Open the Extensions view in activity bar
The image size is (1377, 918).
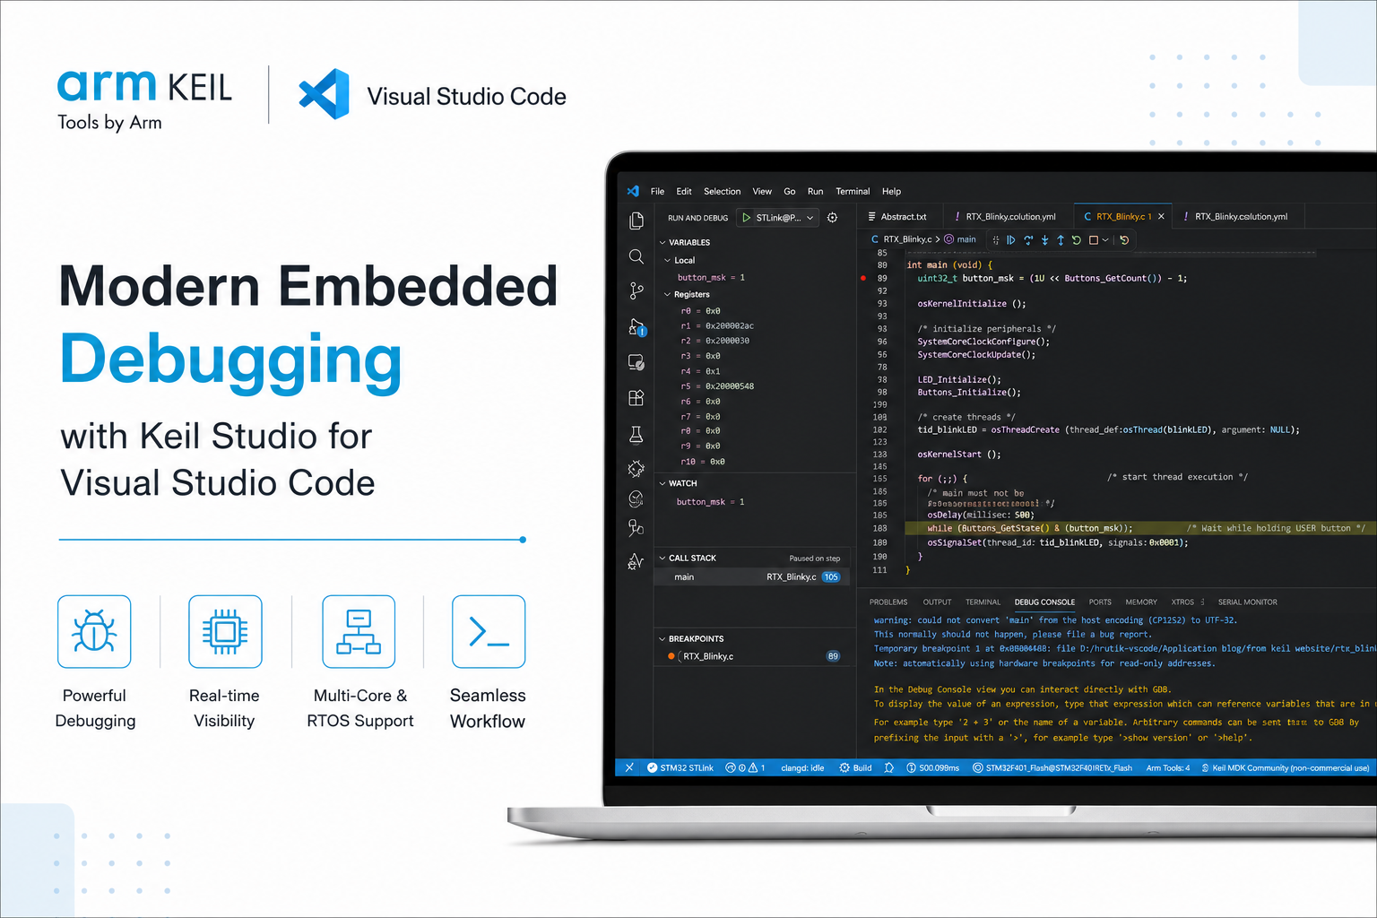(637, 398)
